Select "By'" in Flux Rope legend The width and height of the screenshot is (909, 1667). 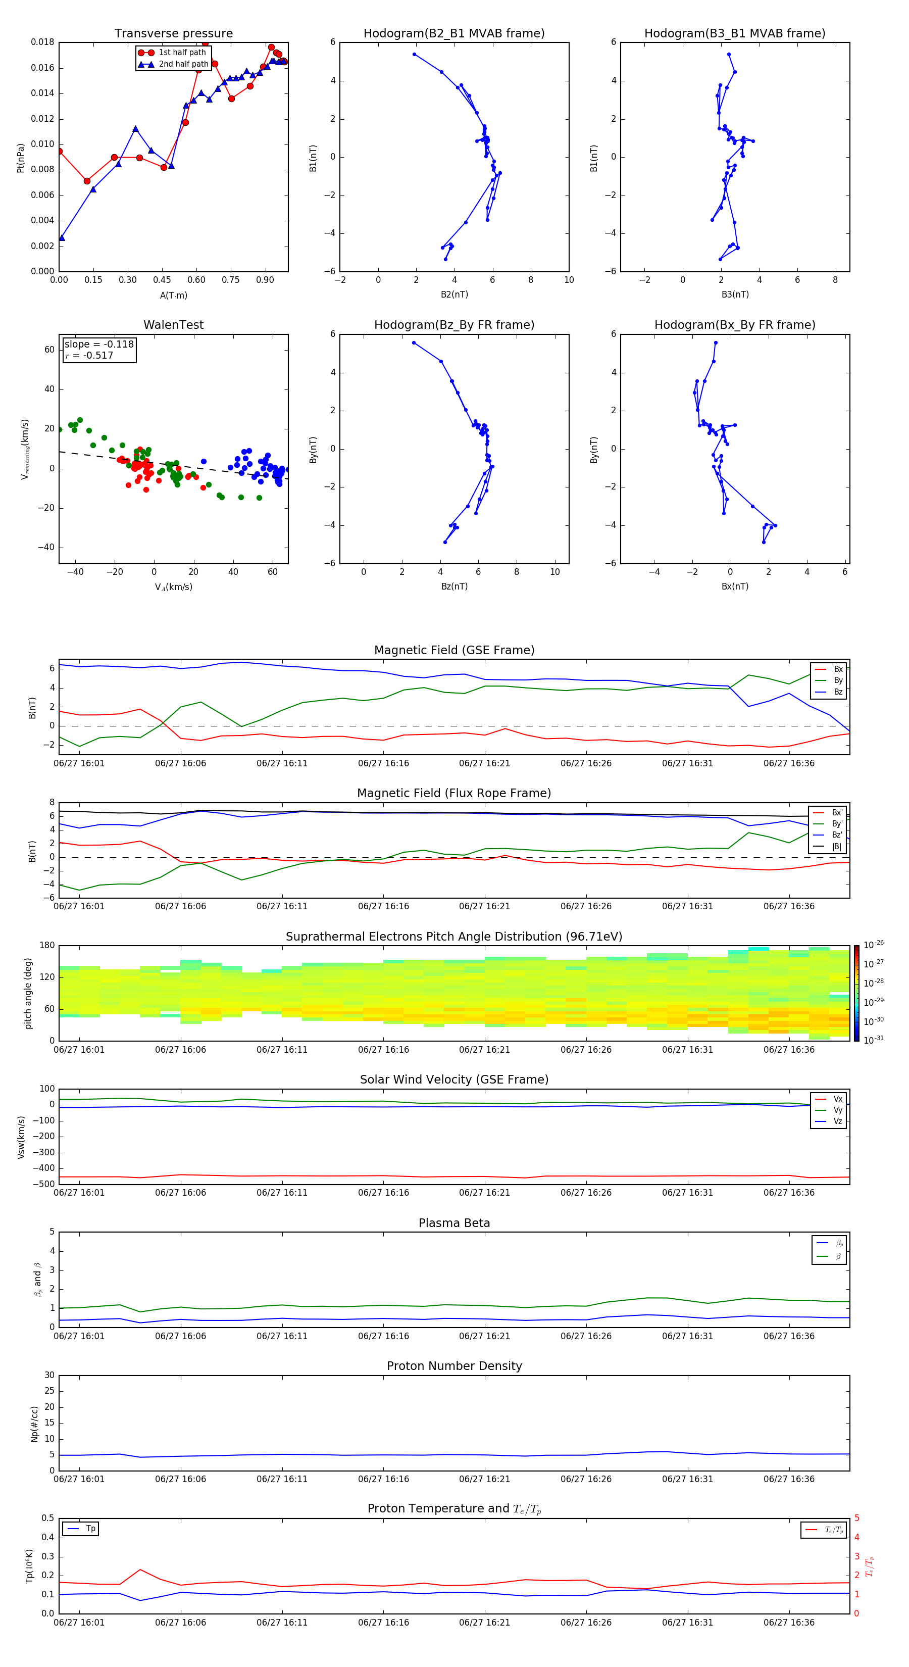(x=828, y=824)
